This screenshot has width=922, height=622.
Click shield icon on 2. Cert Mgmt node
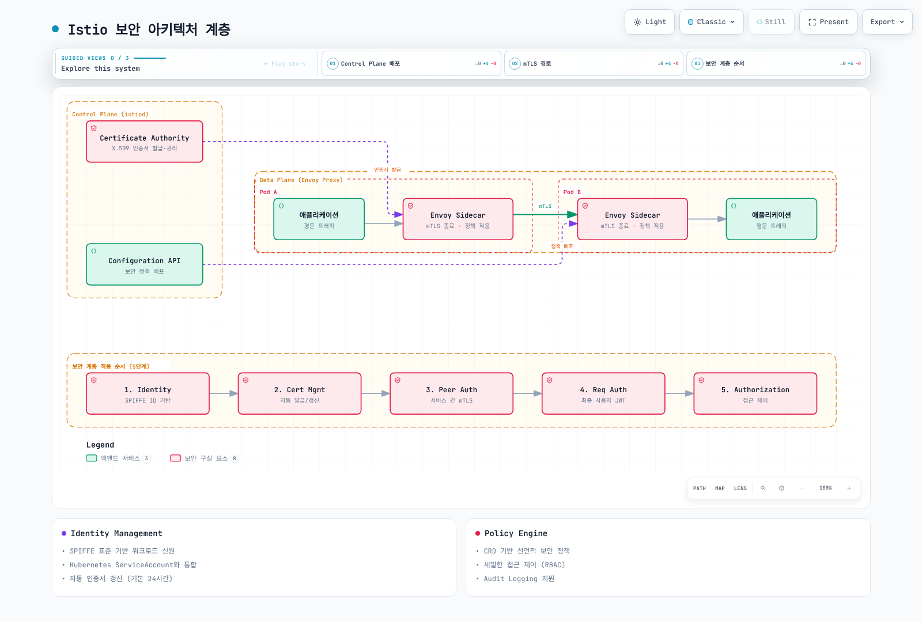[x=245, y=380]
